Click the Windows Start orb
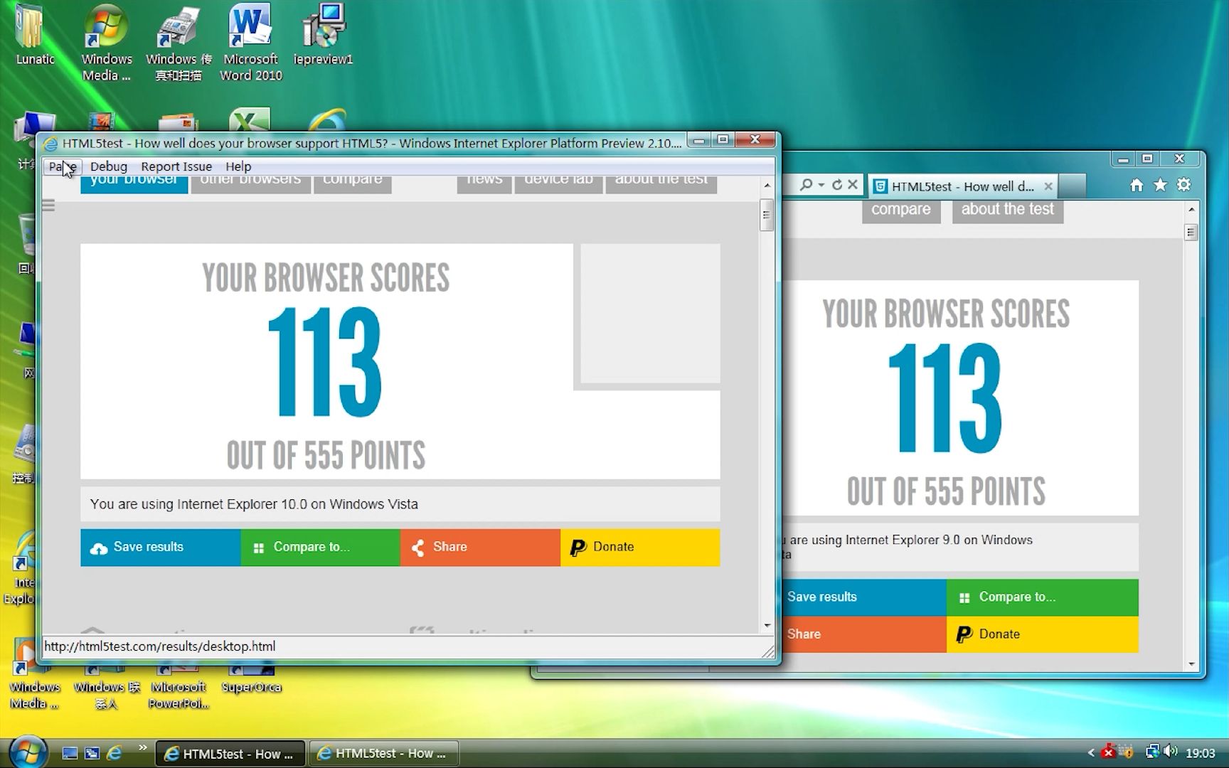The height and width of the screenshot is (768, 1229). [x=28, y=752]
